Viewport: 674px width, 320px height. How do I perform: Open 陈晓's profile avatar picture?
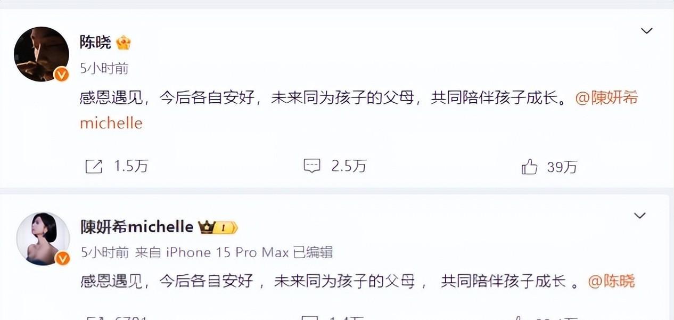[x=42, y=54]
